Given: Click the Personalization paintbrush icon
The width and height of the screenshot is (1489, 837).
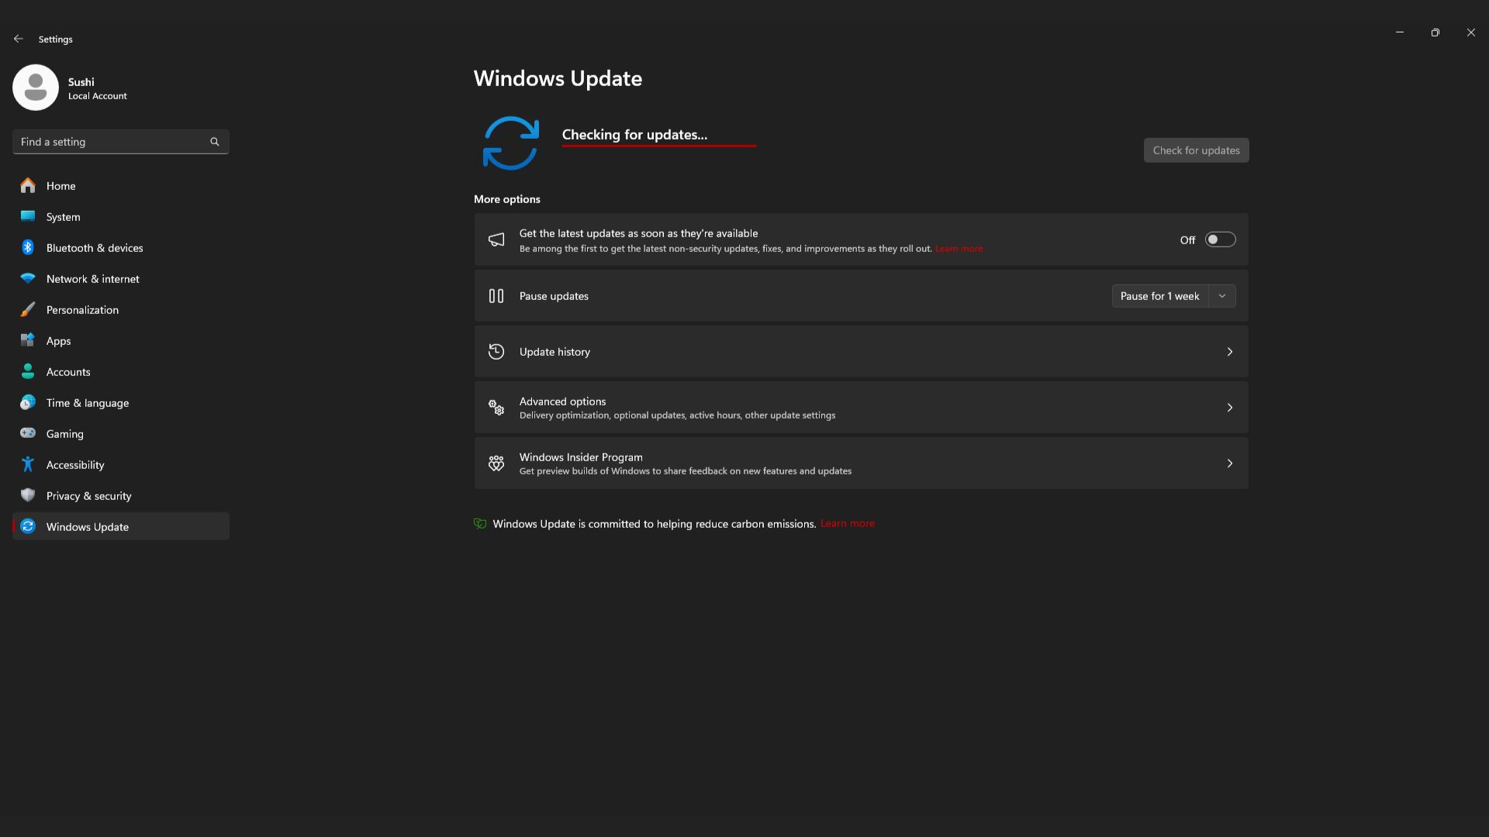Looking at the screenshot, I should point(28,309).
